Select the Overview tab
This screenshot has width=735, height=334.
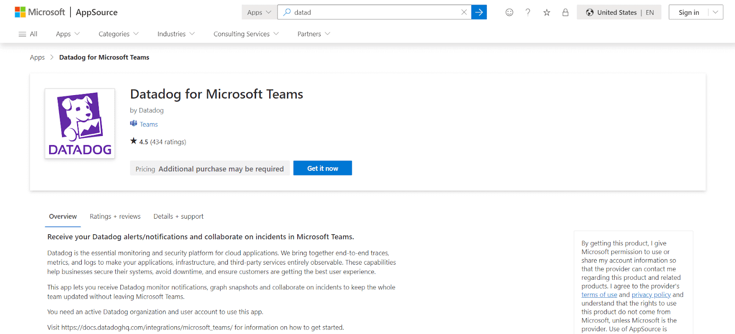(63, 216)
